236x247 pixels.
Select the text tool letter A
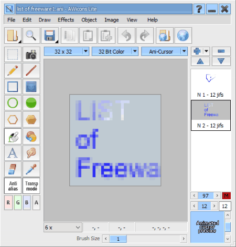pos(13,153)
